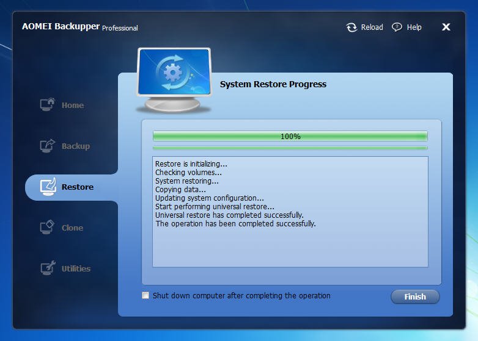Select the Restore section label
This screenshot has height=341, width=478.
coord(78,187)
